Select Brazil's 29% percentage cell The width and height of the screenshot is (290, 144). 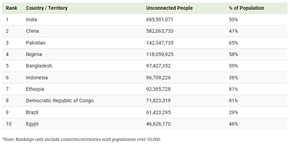click(233, 112)
